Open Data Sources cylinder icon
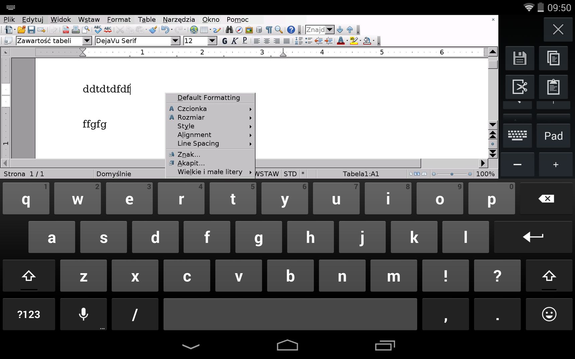The width and height of the screenshot is (575, 359). tap(259, 30)
